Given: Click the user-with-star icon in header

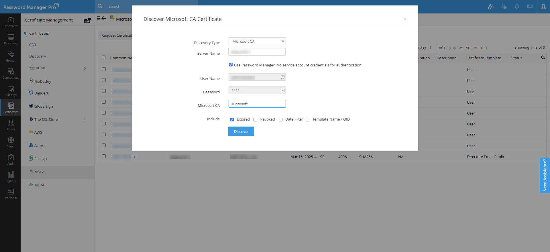Looking at the screenshot, I should click(504, 6).
